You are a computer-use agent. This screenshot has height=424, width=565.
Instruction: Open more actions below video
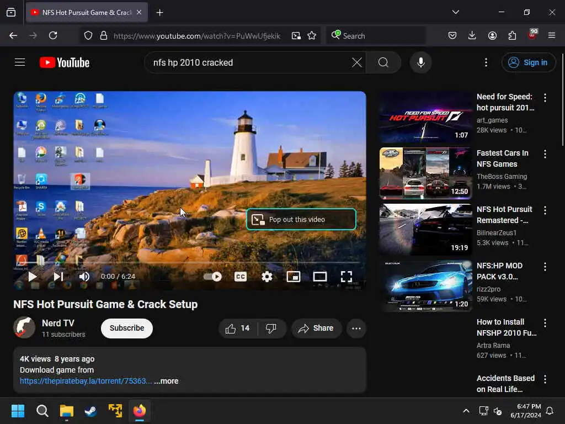pos(356,328)
